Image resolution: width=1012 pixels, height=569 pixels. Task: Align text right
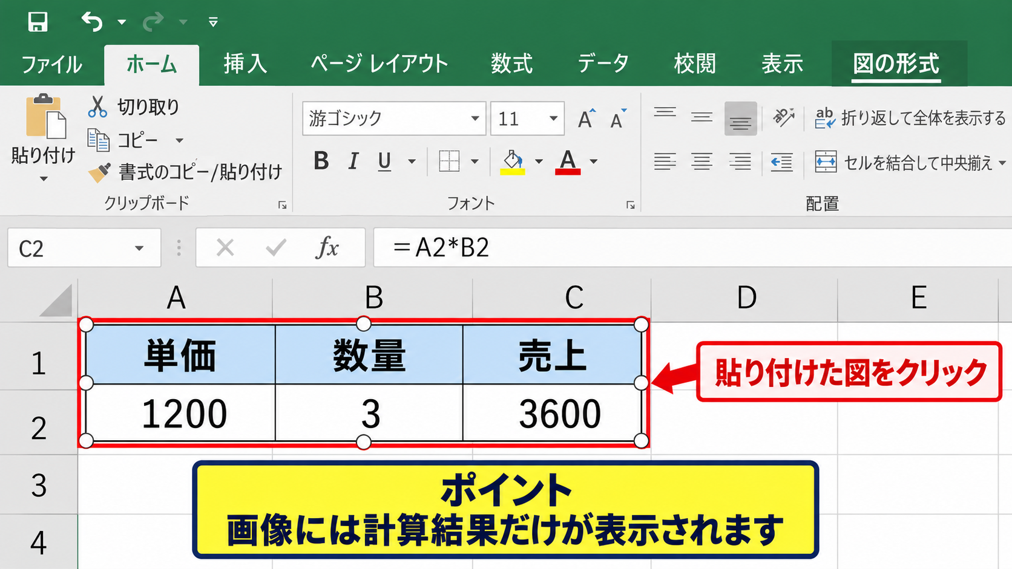pos(740,162)
